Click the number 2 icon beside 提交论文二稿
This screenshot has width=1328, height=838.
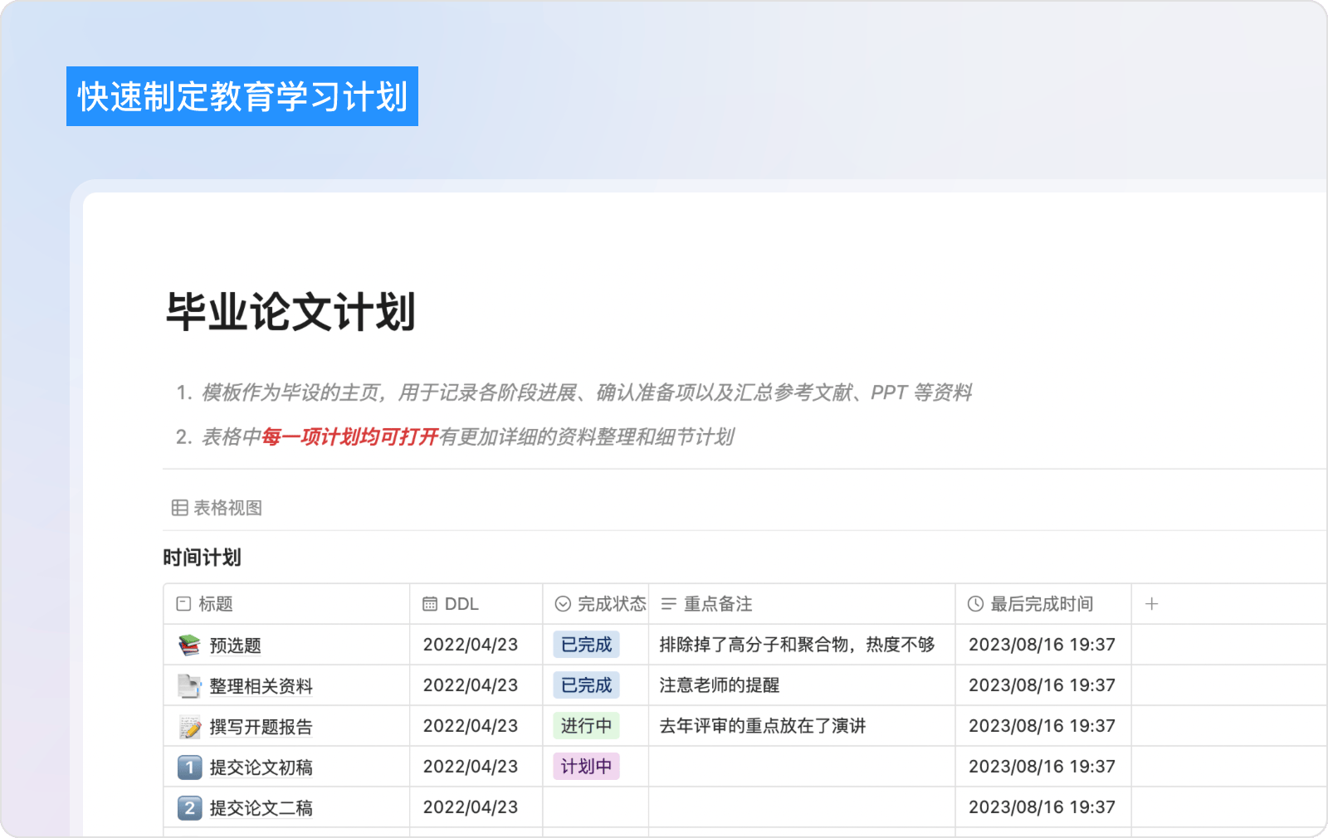(189, 808)
